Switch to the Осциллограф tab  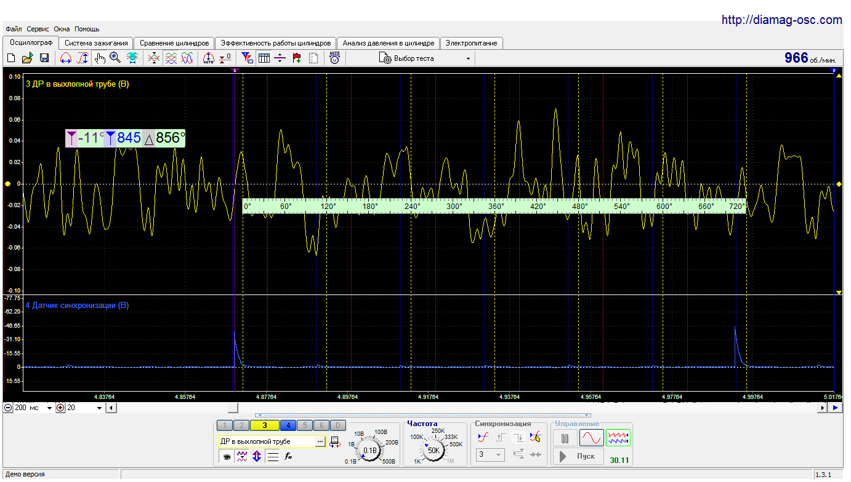pyautogui.click(x=31, y=43)
